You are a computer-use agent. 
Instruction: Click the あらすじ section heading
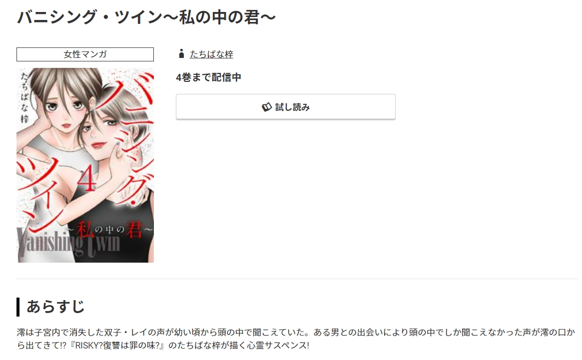click(55, 307)
